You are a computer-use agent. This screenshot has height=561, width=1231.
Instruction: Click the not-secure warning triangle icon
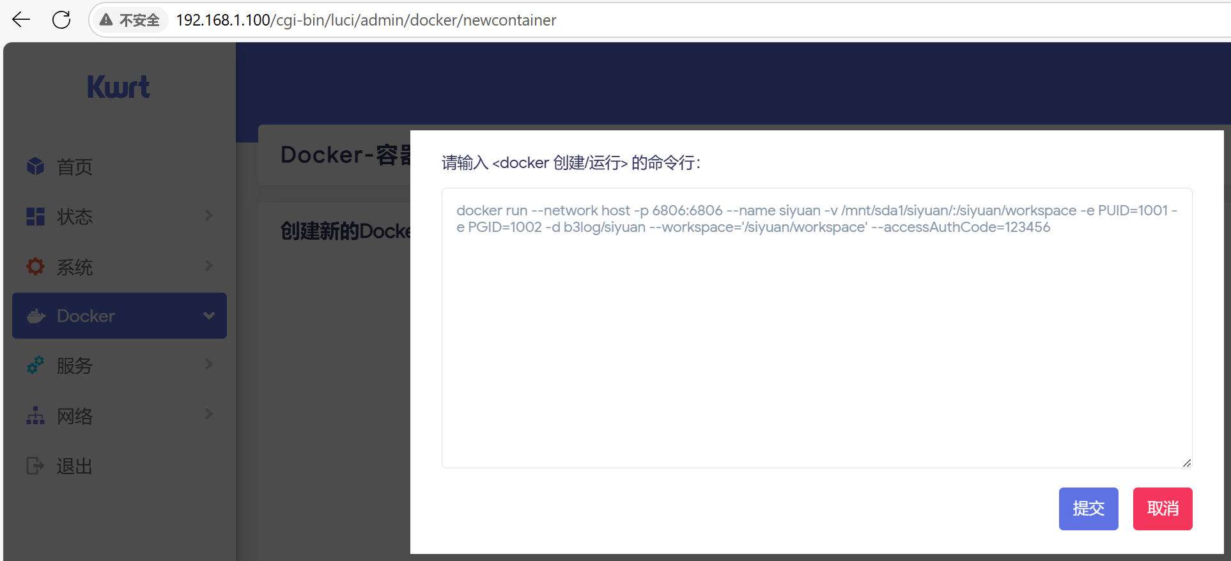pyautogui.click(x=106, y=20)
